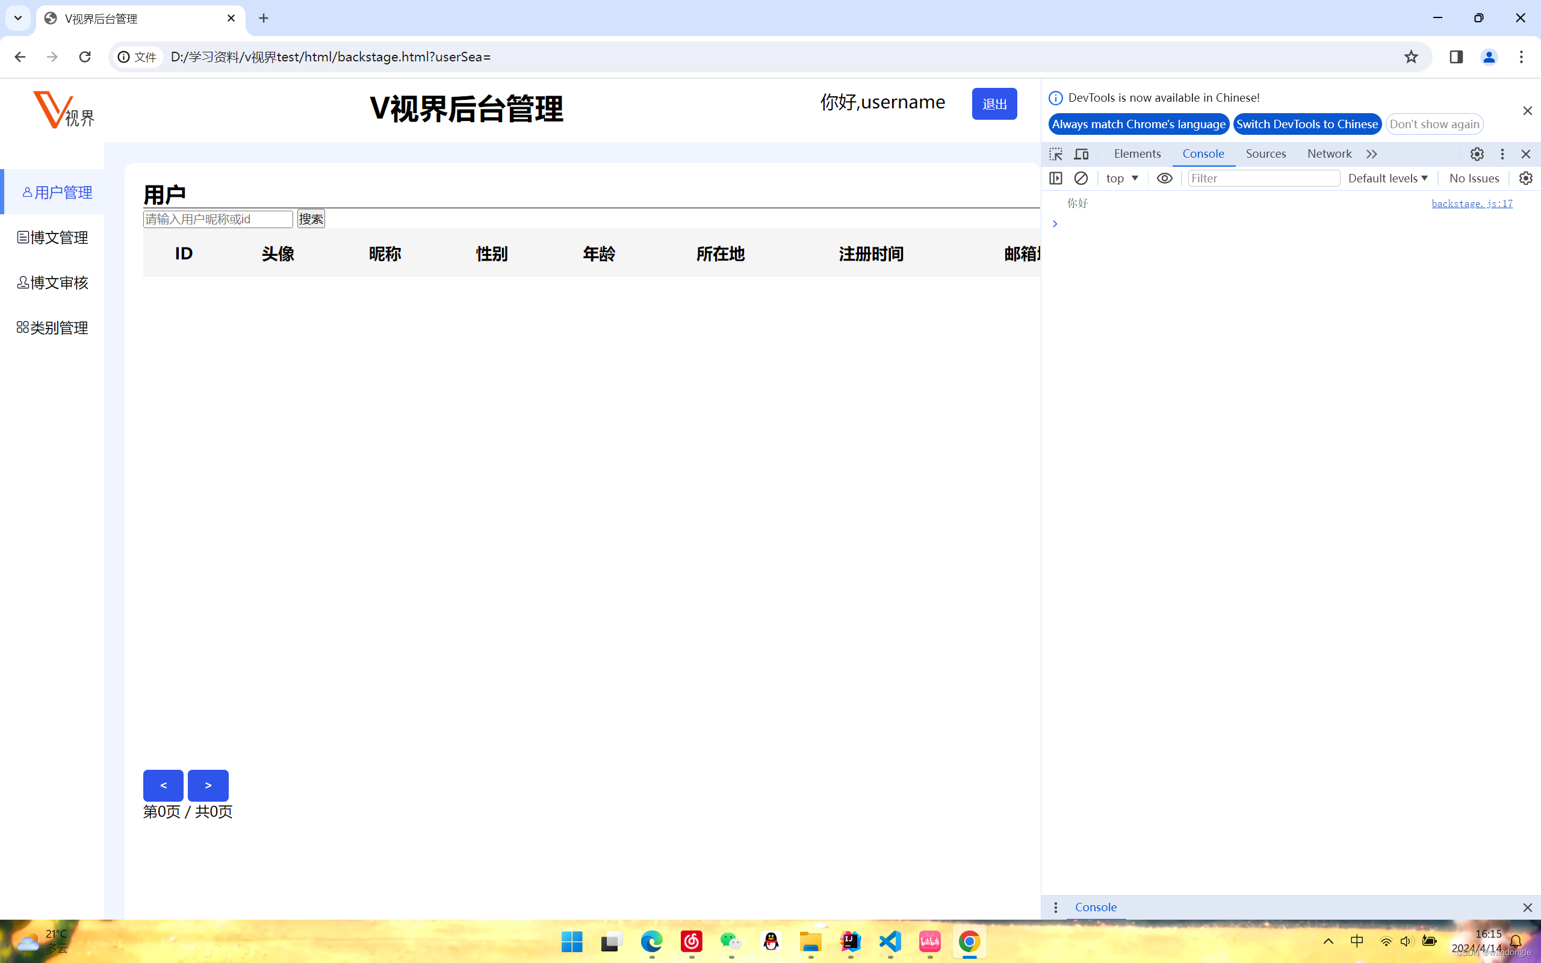Open the 博文审核 sidebar section
This screenshot has height=963, width=1541.
point(53,282)
